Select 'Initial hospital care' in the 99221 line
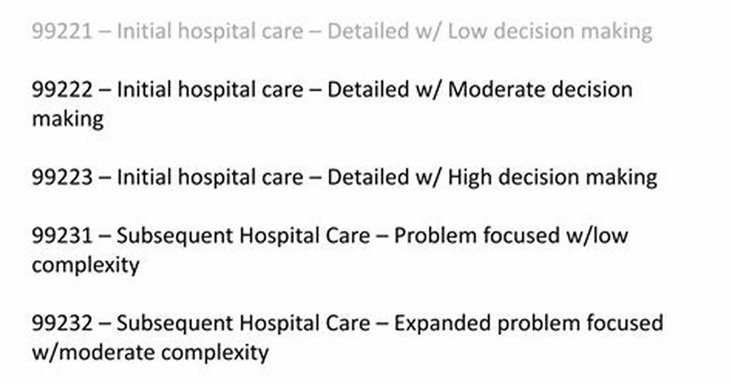 pyautogui.click(x=209, y=31)
